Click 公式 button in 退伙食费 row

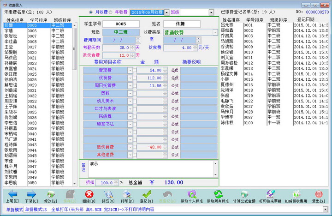(x=175, y=147)
